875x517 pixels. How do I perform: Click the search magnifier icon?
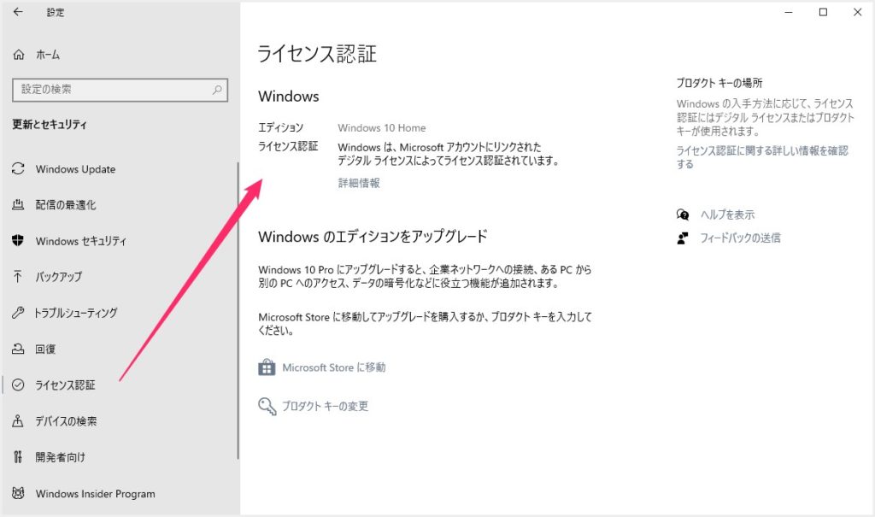coord(217,90)
